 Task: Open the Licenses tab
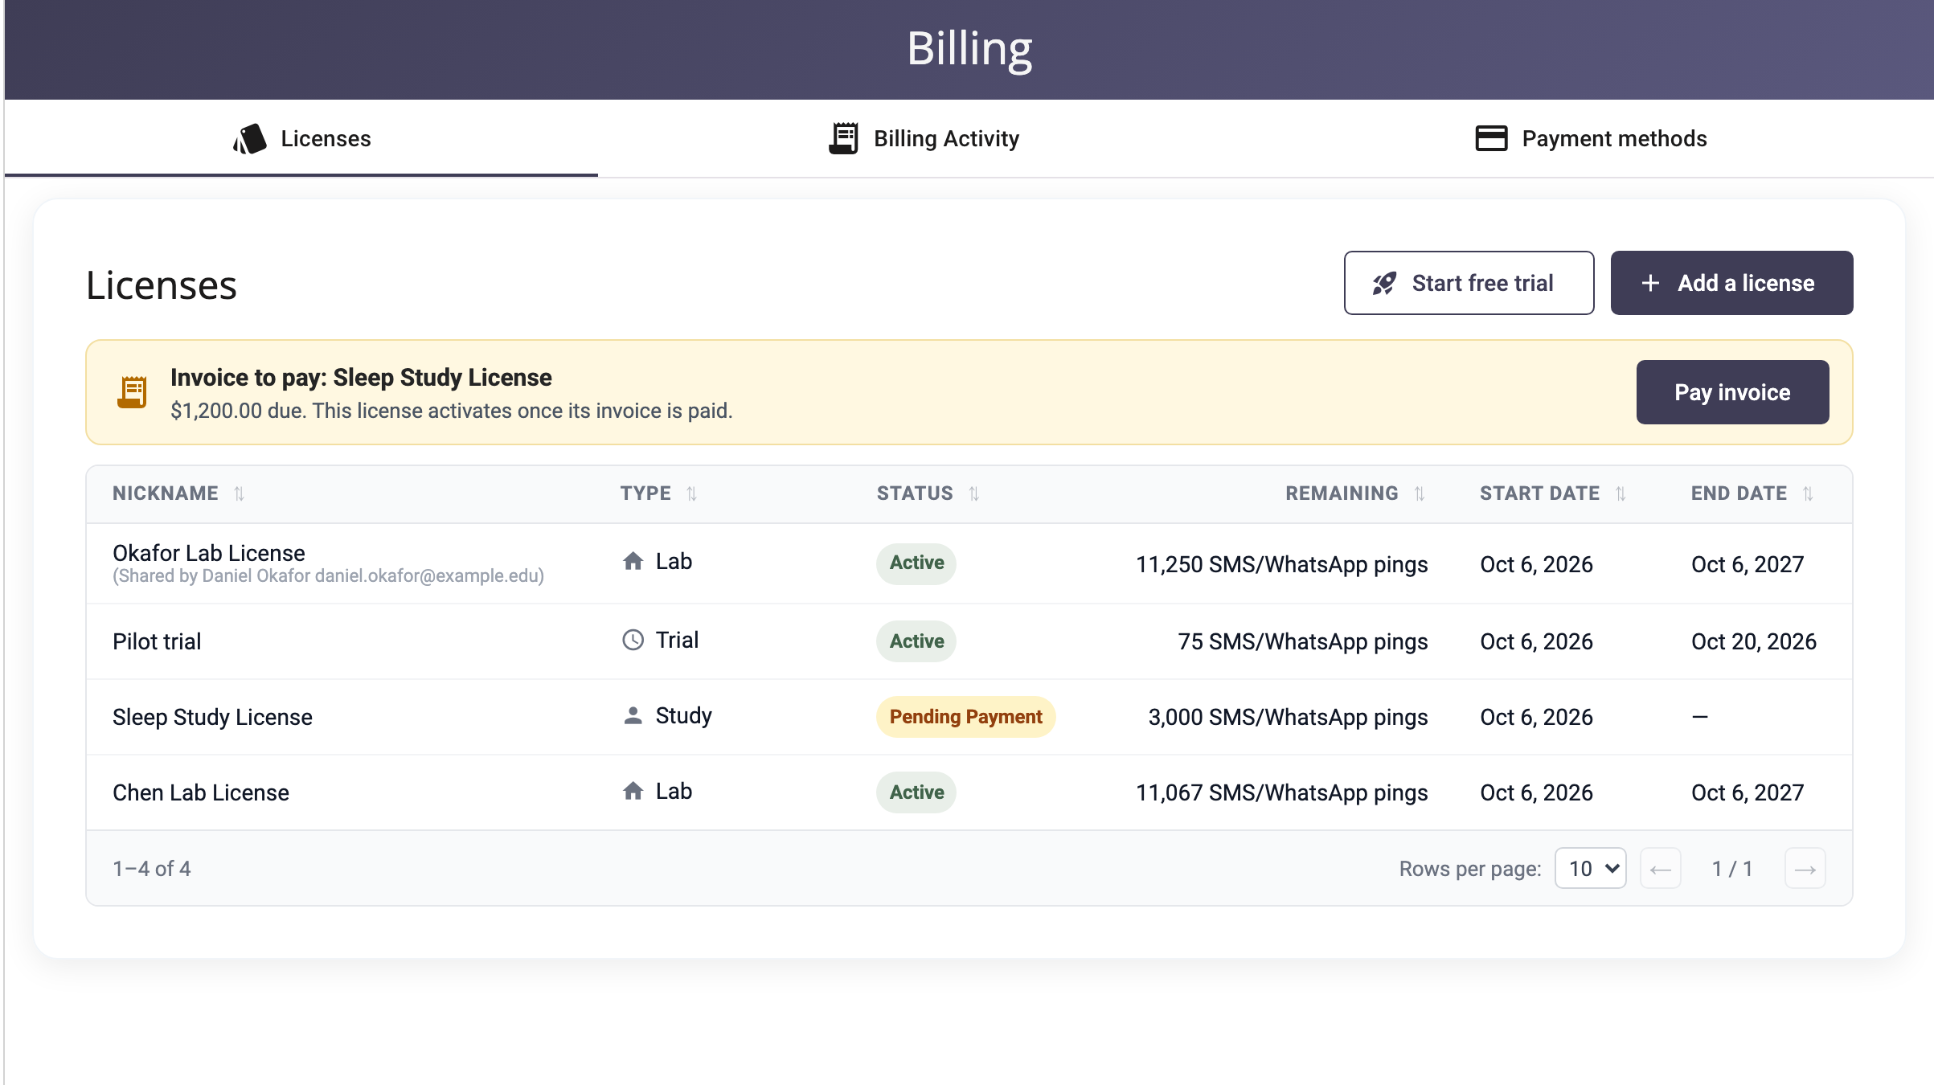[301, 138]
